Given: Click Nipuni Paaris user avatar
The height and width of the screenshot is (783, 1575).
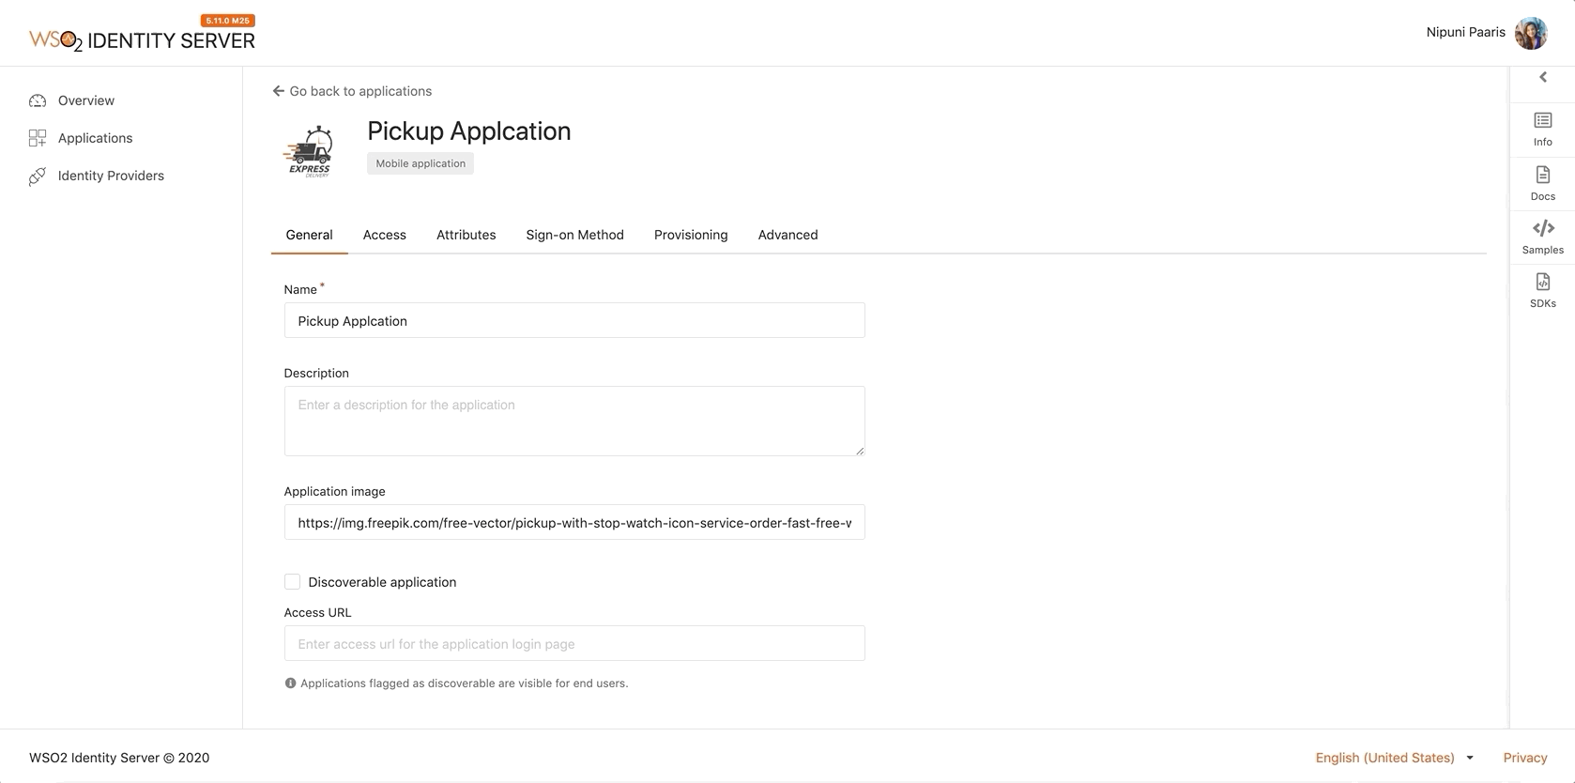Looking at the screenshot, I should coord(1531,34).
